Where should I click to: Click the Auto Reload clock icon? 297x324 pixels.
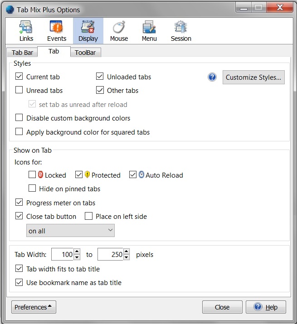click(141, 174)
